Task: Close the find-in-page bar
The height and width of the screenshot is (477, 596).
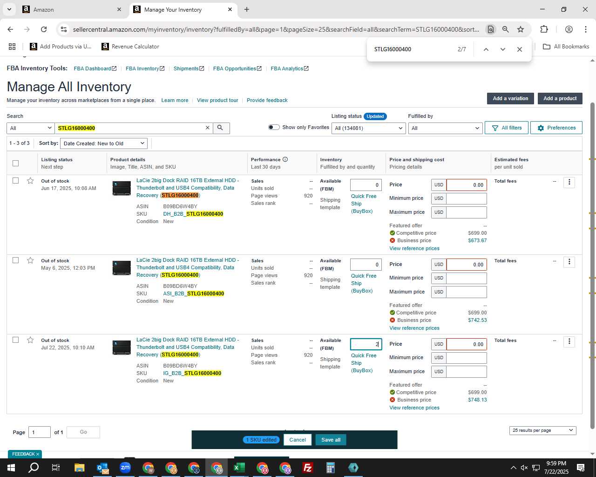Action: (520, 49)
